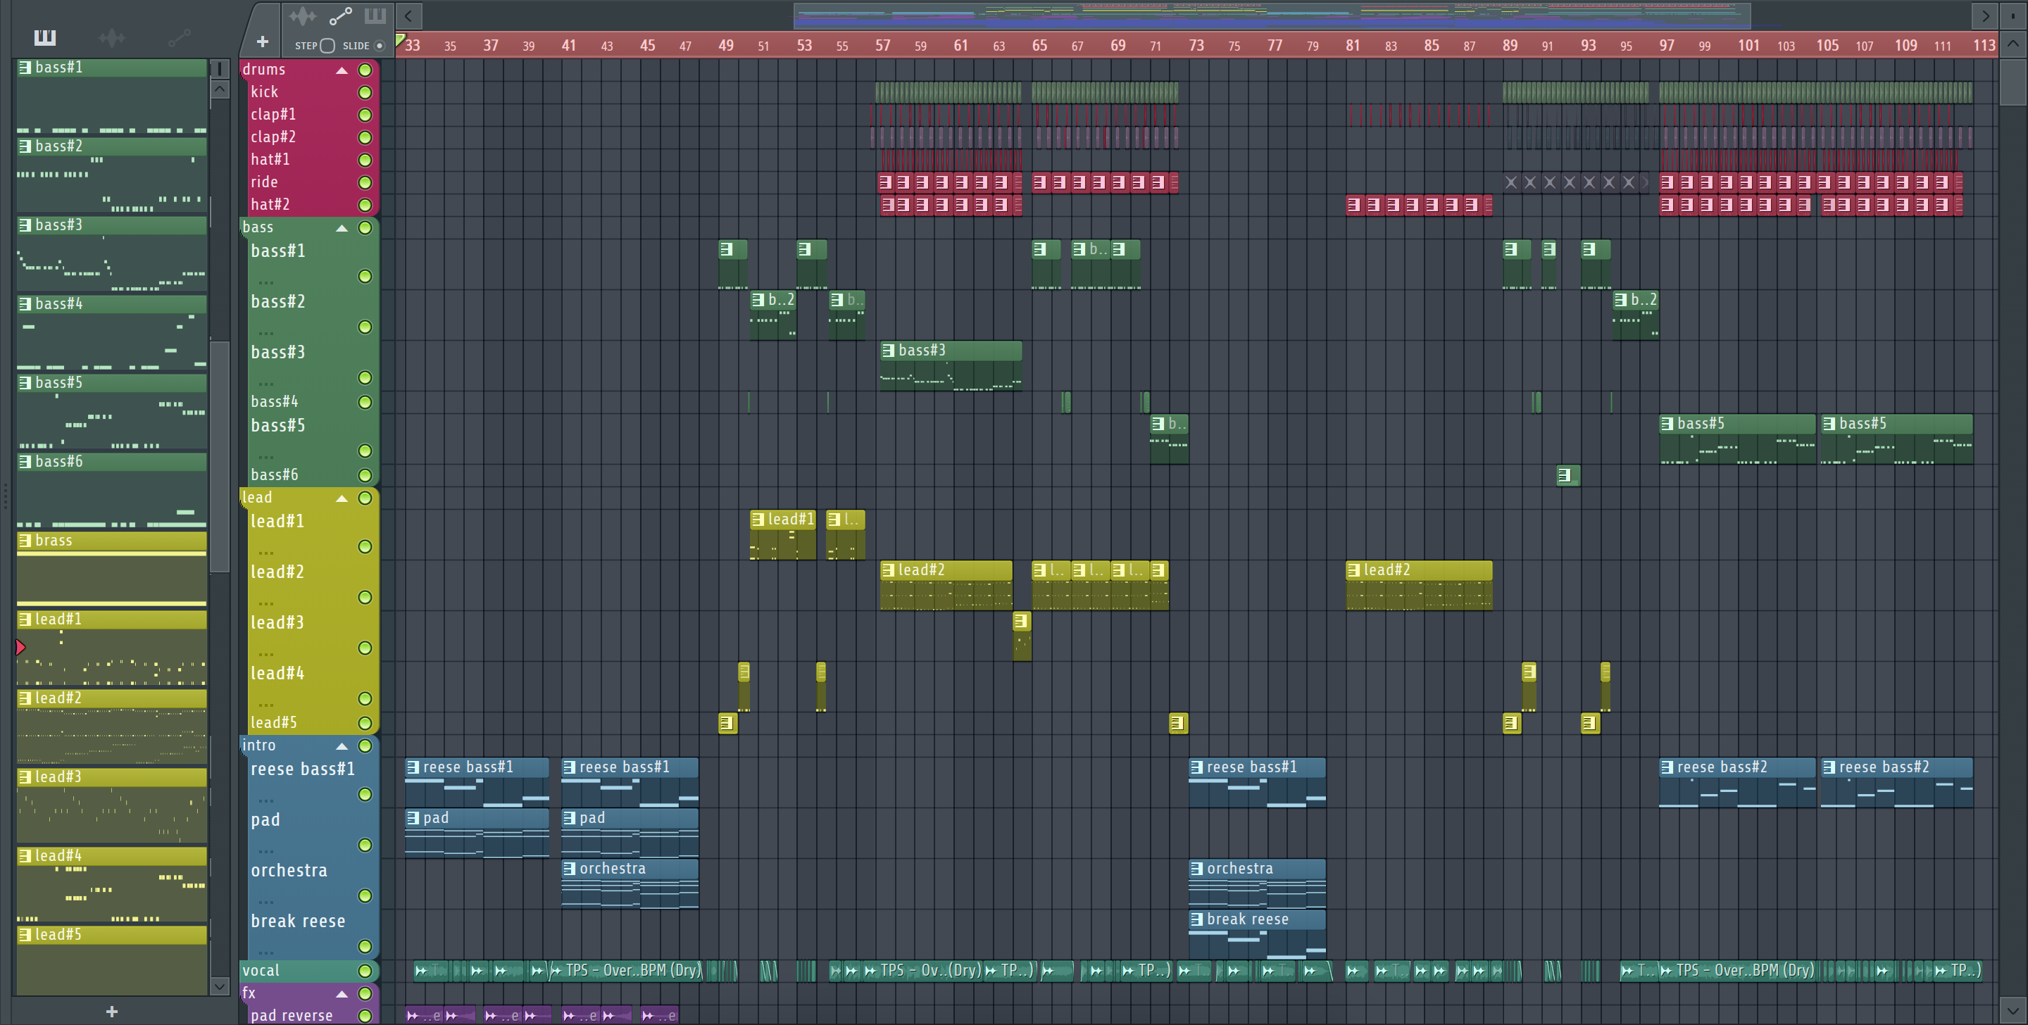Click the playlist vertical scrollbar down arrow
Screen dimensions: 2028x1025
tap(2013, 1010)
